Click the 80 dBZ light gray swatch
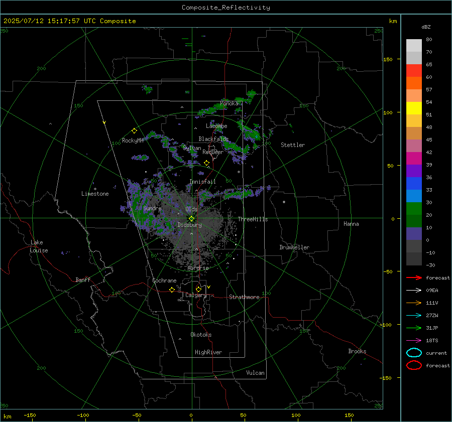 pos(414,45)
